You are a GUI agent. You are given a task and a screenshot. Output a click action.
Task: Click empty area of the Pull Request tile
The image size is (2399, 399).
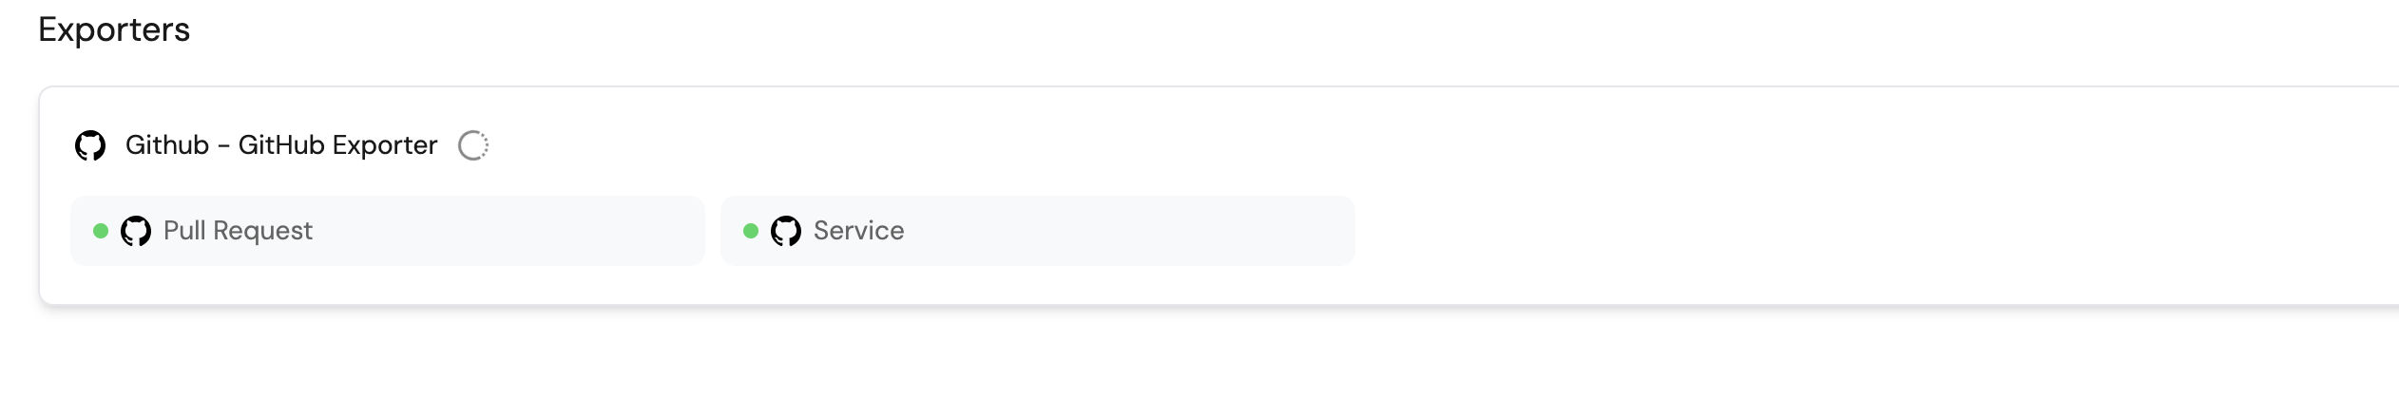point(513,231)
